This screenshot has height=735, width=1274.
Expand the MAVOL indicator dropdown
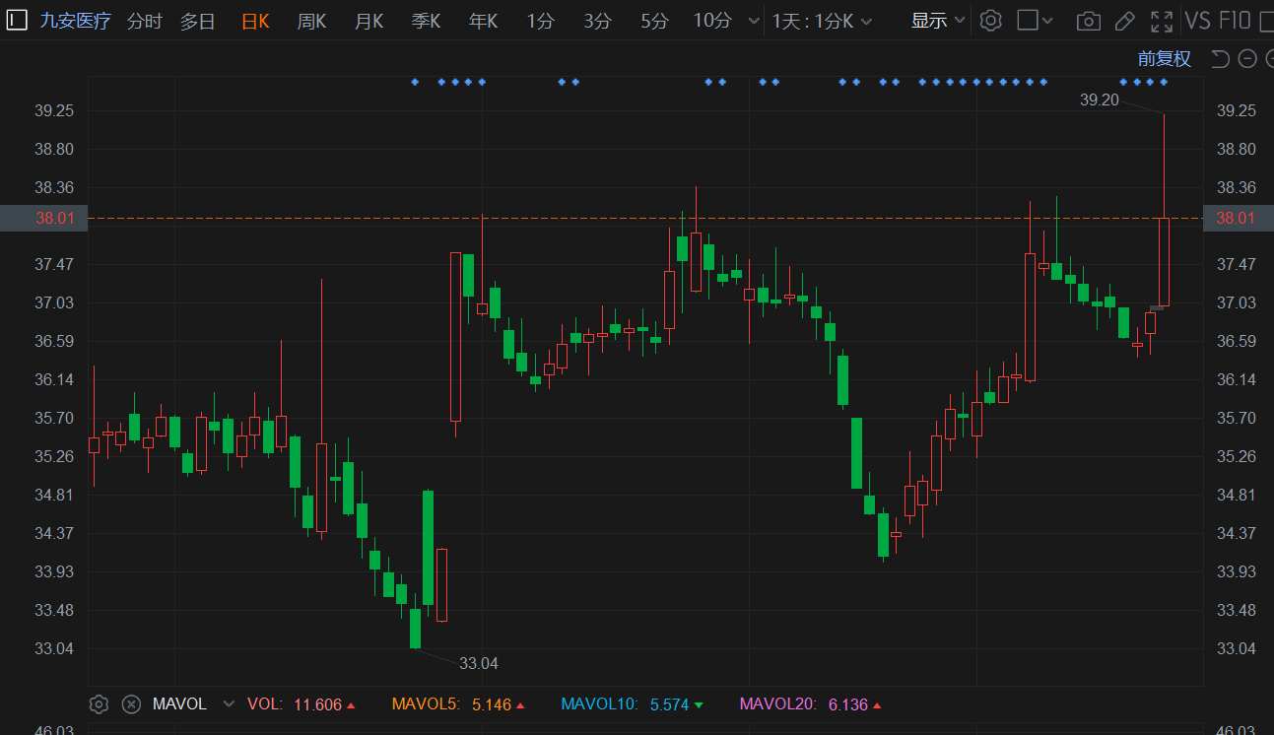[230, 703]
